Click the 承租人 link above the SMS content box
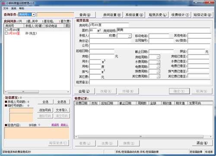 (x=64, y=125)
